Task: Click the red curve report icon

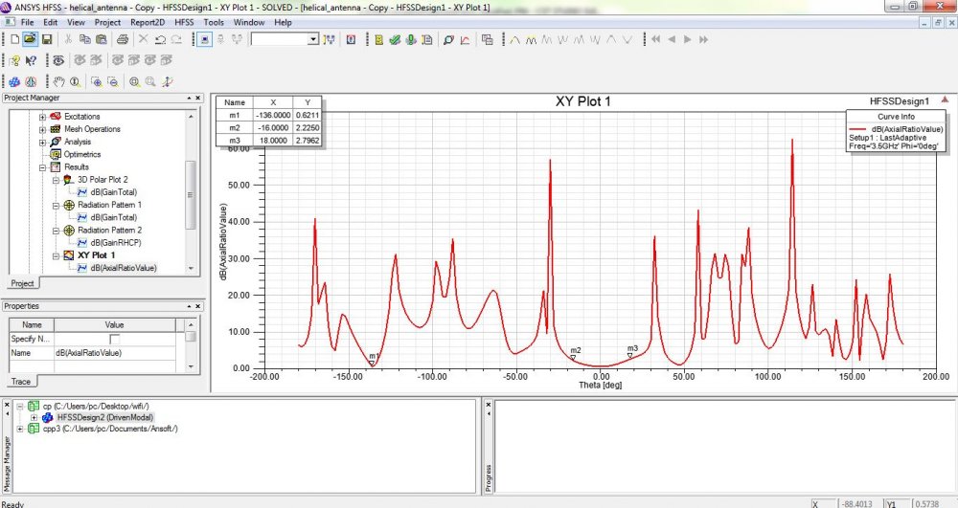Action: pos(466,39)
